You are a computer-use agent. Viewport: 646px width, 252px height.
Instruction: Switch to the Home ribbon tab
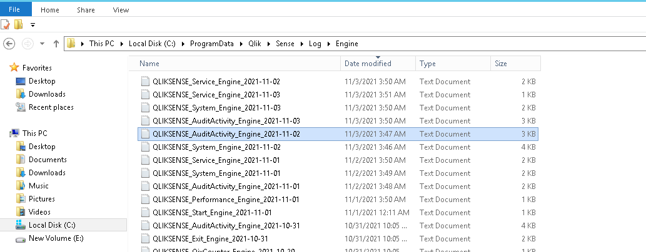coord(50,10)
